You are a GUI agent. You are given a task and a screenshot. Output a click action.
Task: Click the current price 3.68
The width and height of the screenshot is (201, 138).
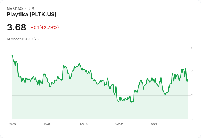(x=17, y=27)
